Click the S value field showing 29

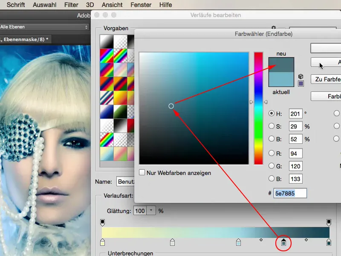coord(295,126)
